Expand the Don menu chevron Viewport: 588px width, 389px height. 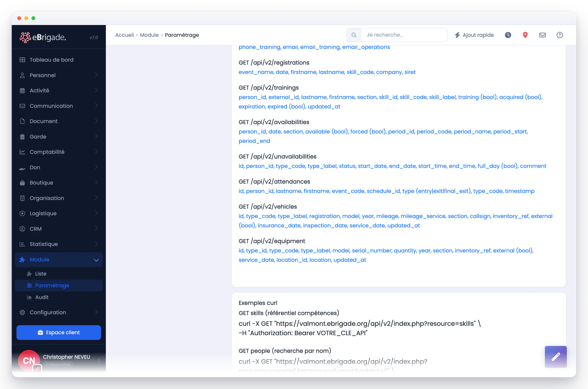point(96,167)
